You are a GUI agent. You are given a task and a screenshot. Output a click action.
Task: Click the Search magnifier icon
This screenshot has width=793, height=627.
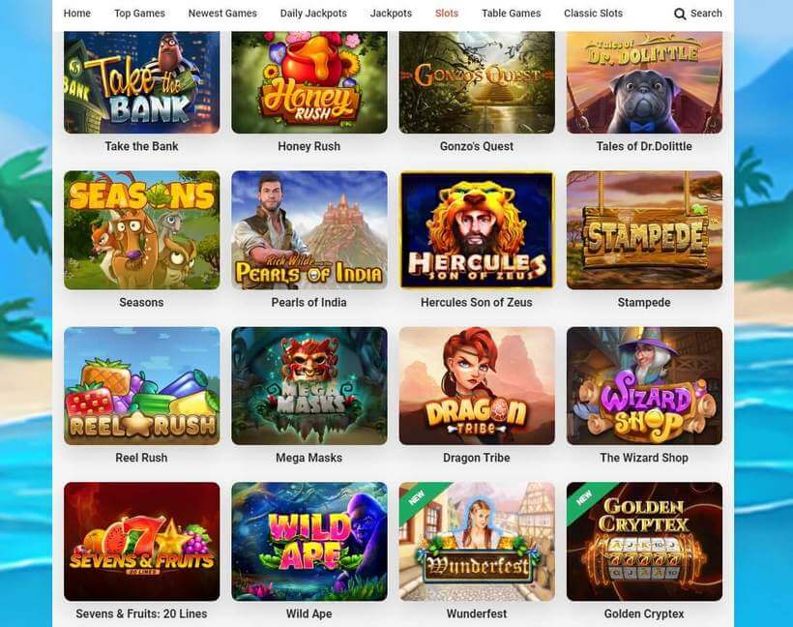point(680,14)
